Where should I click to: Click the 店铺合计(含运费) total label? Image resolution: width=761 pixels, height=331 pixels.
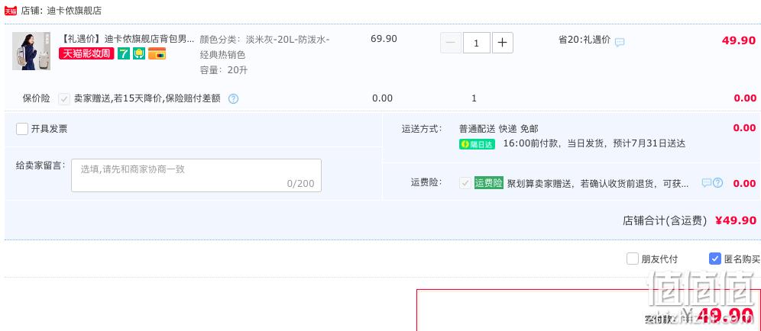pyautogui.click(x=665, y=221)
